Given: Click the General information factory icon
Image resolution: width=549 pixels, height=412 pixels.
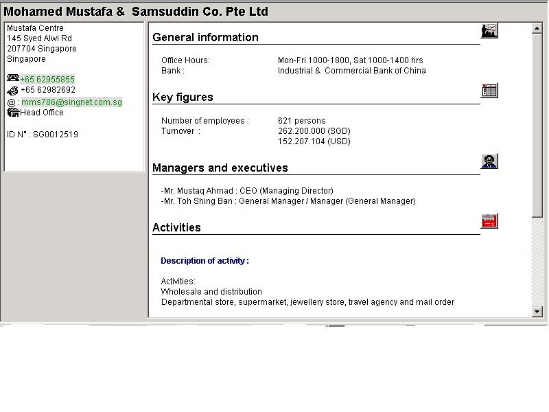Looking at the screenshot, I should click(x=489, y=31).
